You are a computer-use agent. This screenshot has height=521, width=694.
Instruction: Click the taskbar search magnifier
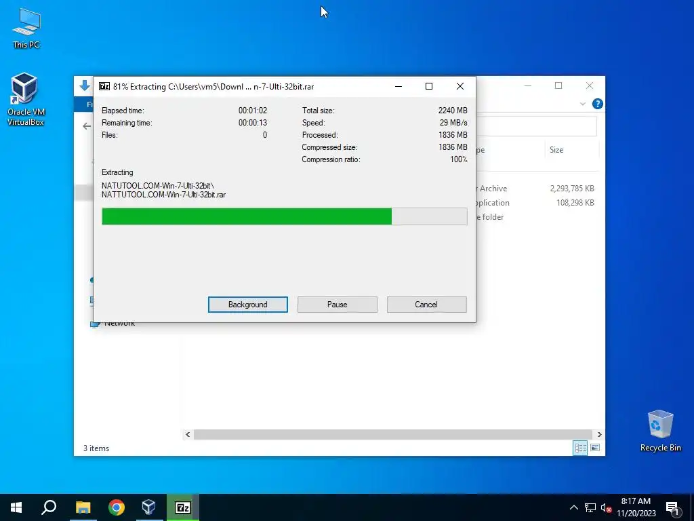pos(49,507)
